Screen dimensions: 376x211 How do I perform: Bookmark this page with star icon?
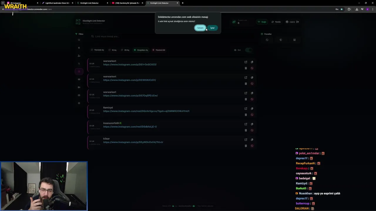click(x=342, y=9)
